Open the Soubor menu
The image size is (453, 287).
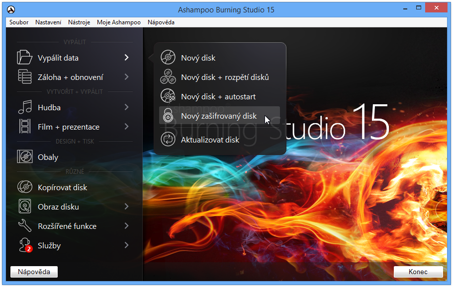[19, 22]
